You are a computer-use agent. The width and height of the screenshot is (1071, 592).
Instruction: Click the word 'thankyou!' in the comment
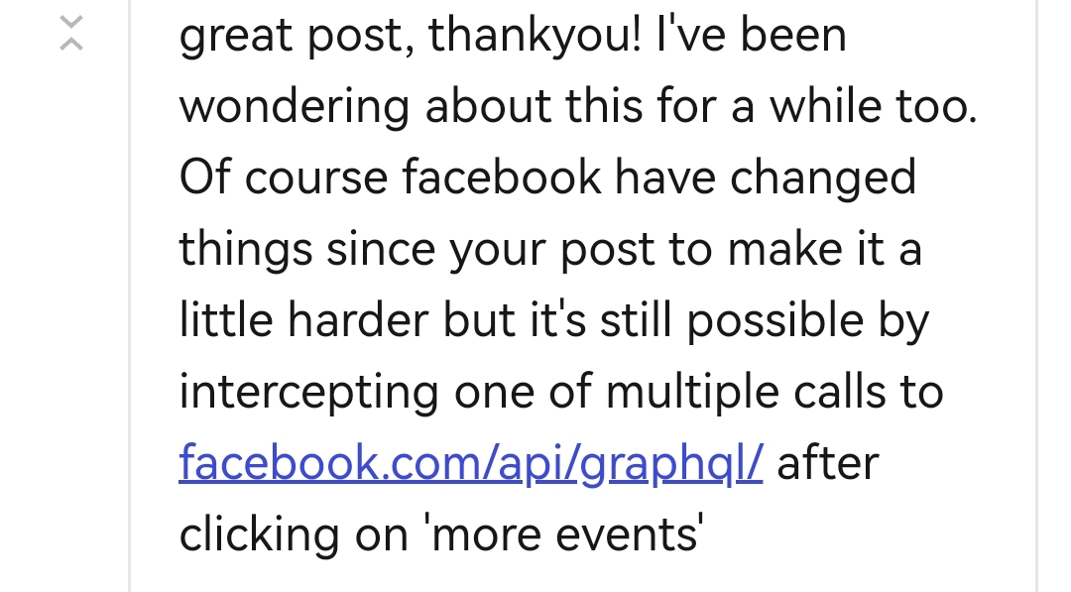coord(535,35)
